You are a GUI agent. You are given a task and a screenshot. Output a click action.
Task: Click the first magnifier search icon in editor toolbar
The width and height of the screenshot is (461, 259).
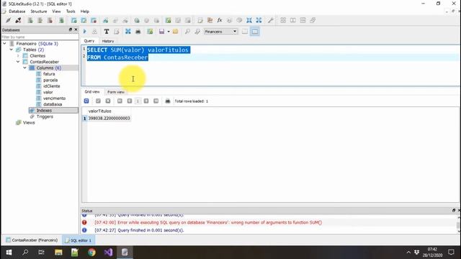coord(187,32)
